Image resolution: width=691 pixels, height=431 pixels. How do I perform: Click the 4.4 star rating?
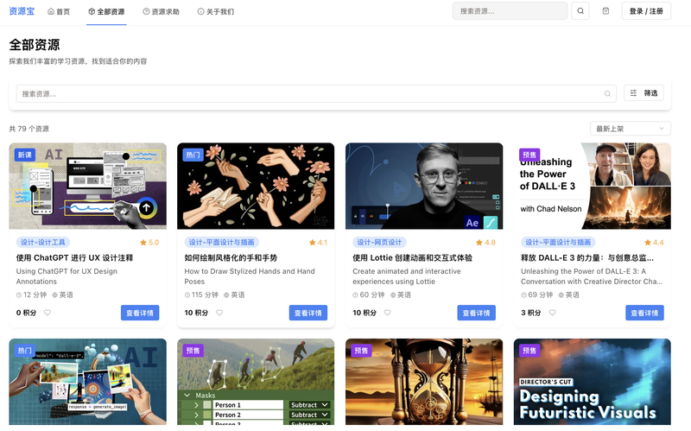[654, 243]
